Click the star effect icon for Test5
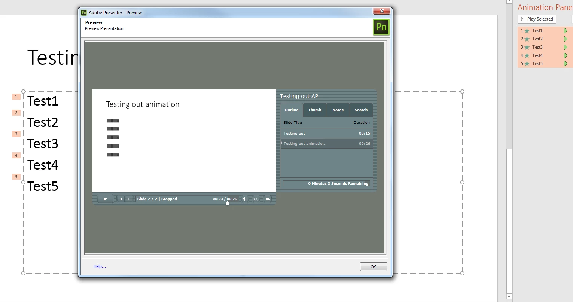The height and width of the screenshot is (302, 573). pos(527,64)
